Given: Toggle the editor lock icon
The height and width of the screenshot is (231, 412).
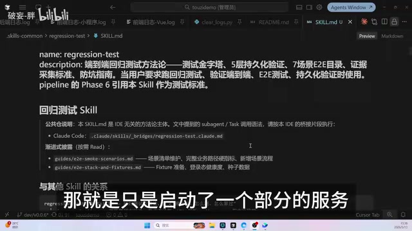Looking at the screenshot, I should tap(395, 22).
